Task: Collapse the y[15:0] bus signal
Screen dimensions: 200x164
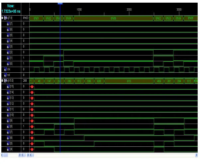Action: tap(2, 81)
